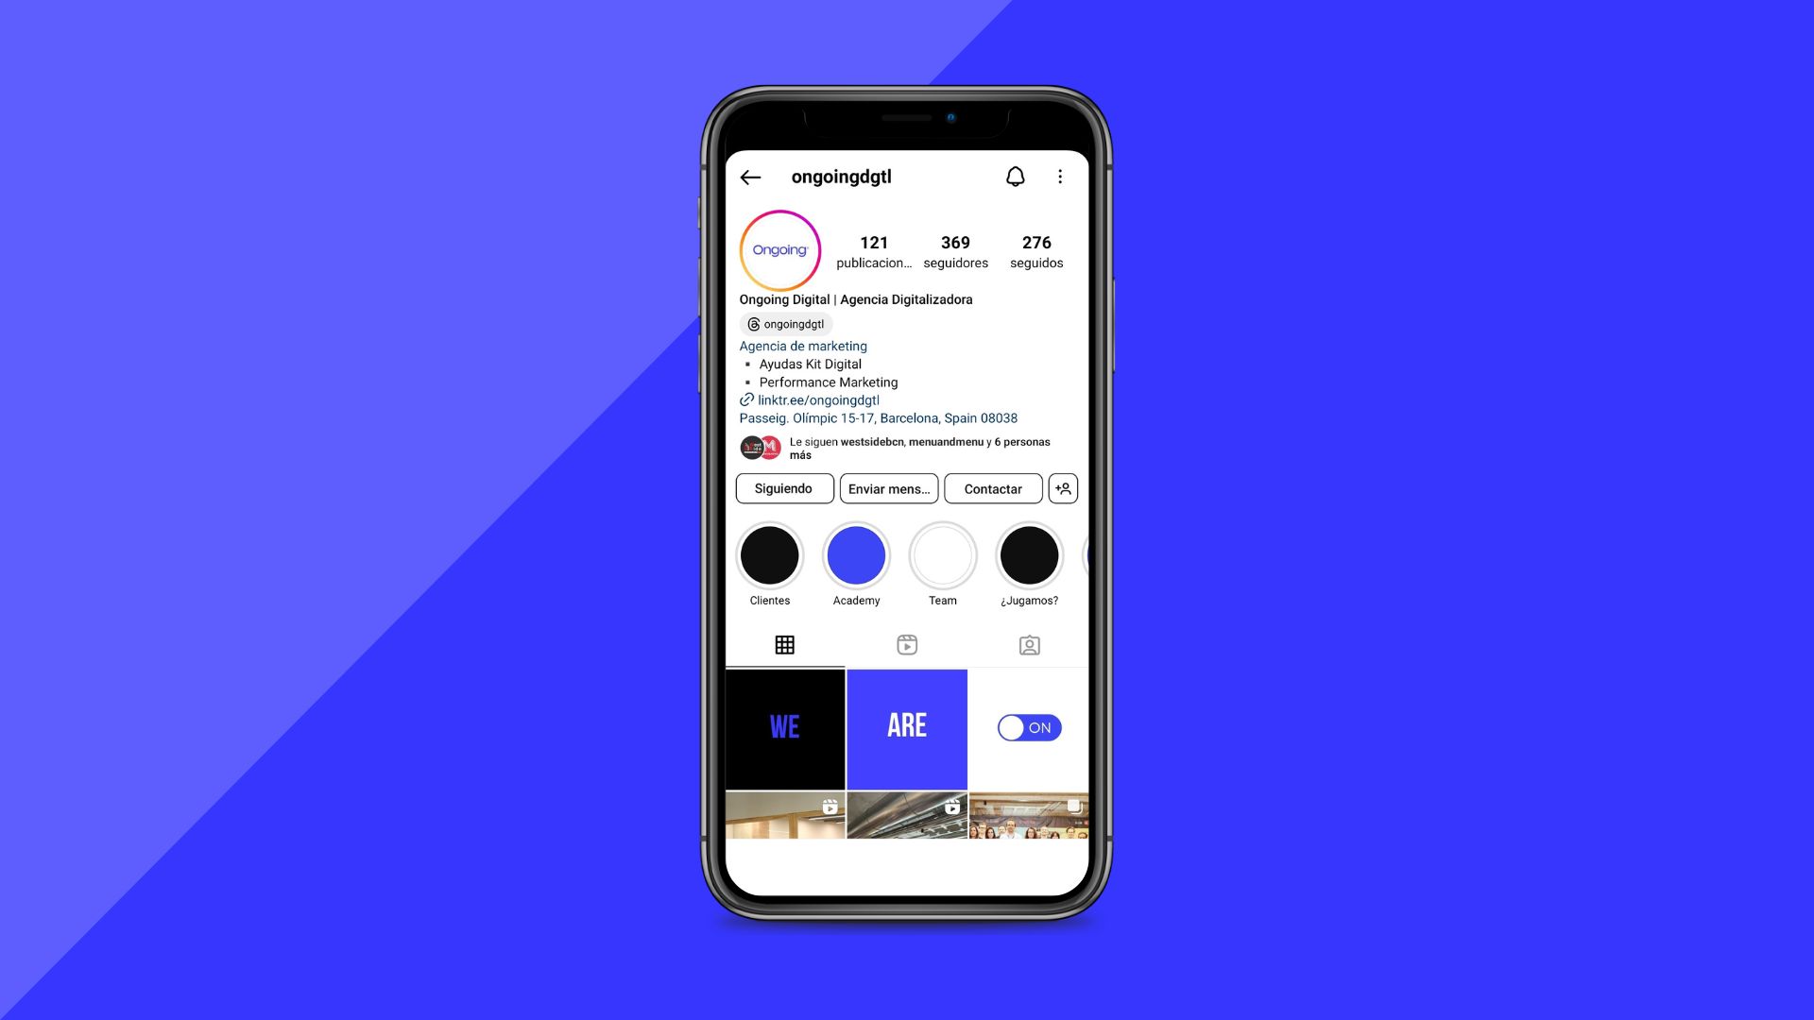Image resolution: width=1814 pixels, height=1020 pixels.
Task: Tap the blue ARE post thumbnail
Action: [907, 727]
